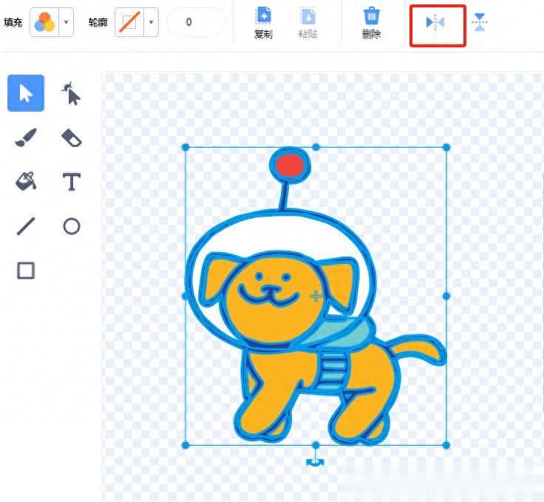Choose the Reshape tool

pos(71,94)
